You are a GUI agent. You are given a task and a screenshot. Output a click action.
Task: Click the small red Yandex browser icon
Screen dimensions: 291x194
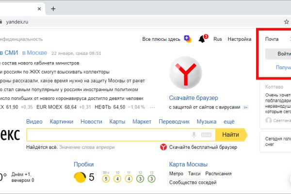point(164,147)
